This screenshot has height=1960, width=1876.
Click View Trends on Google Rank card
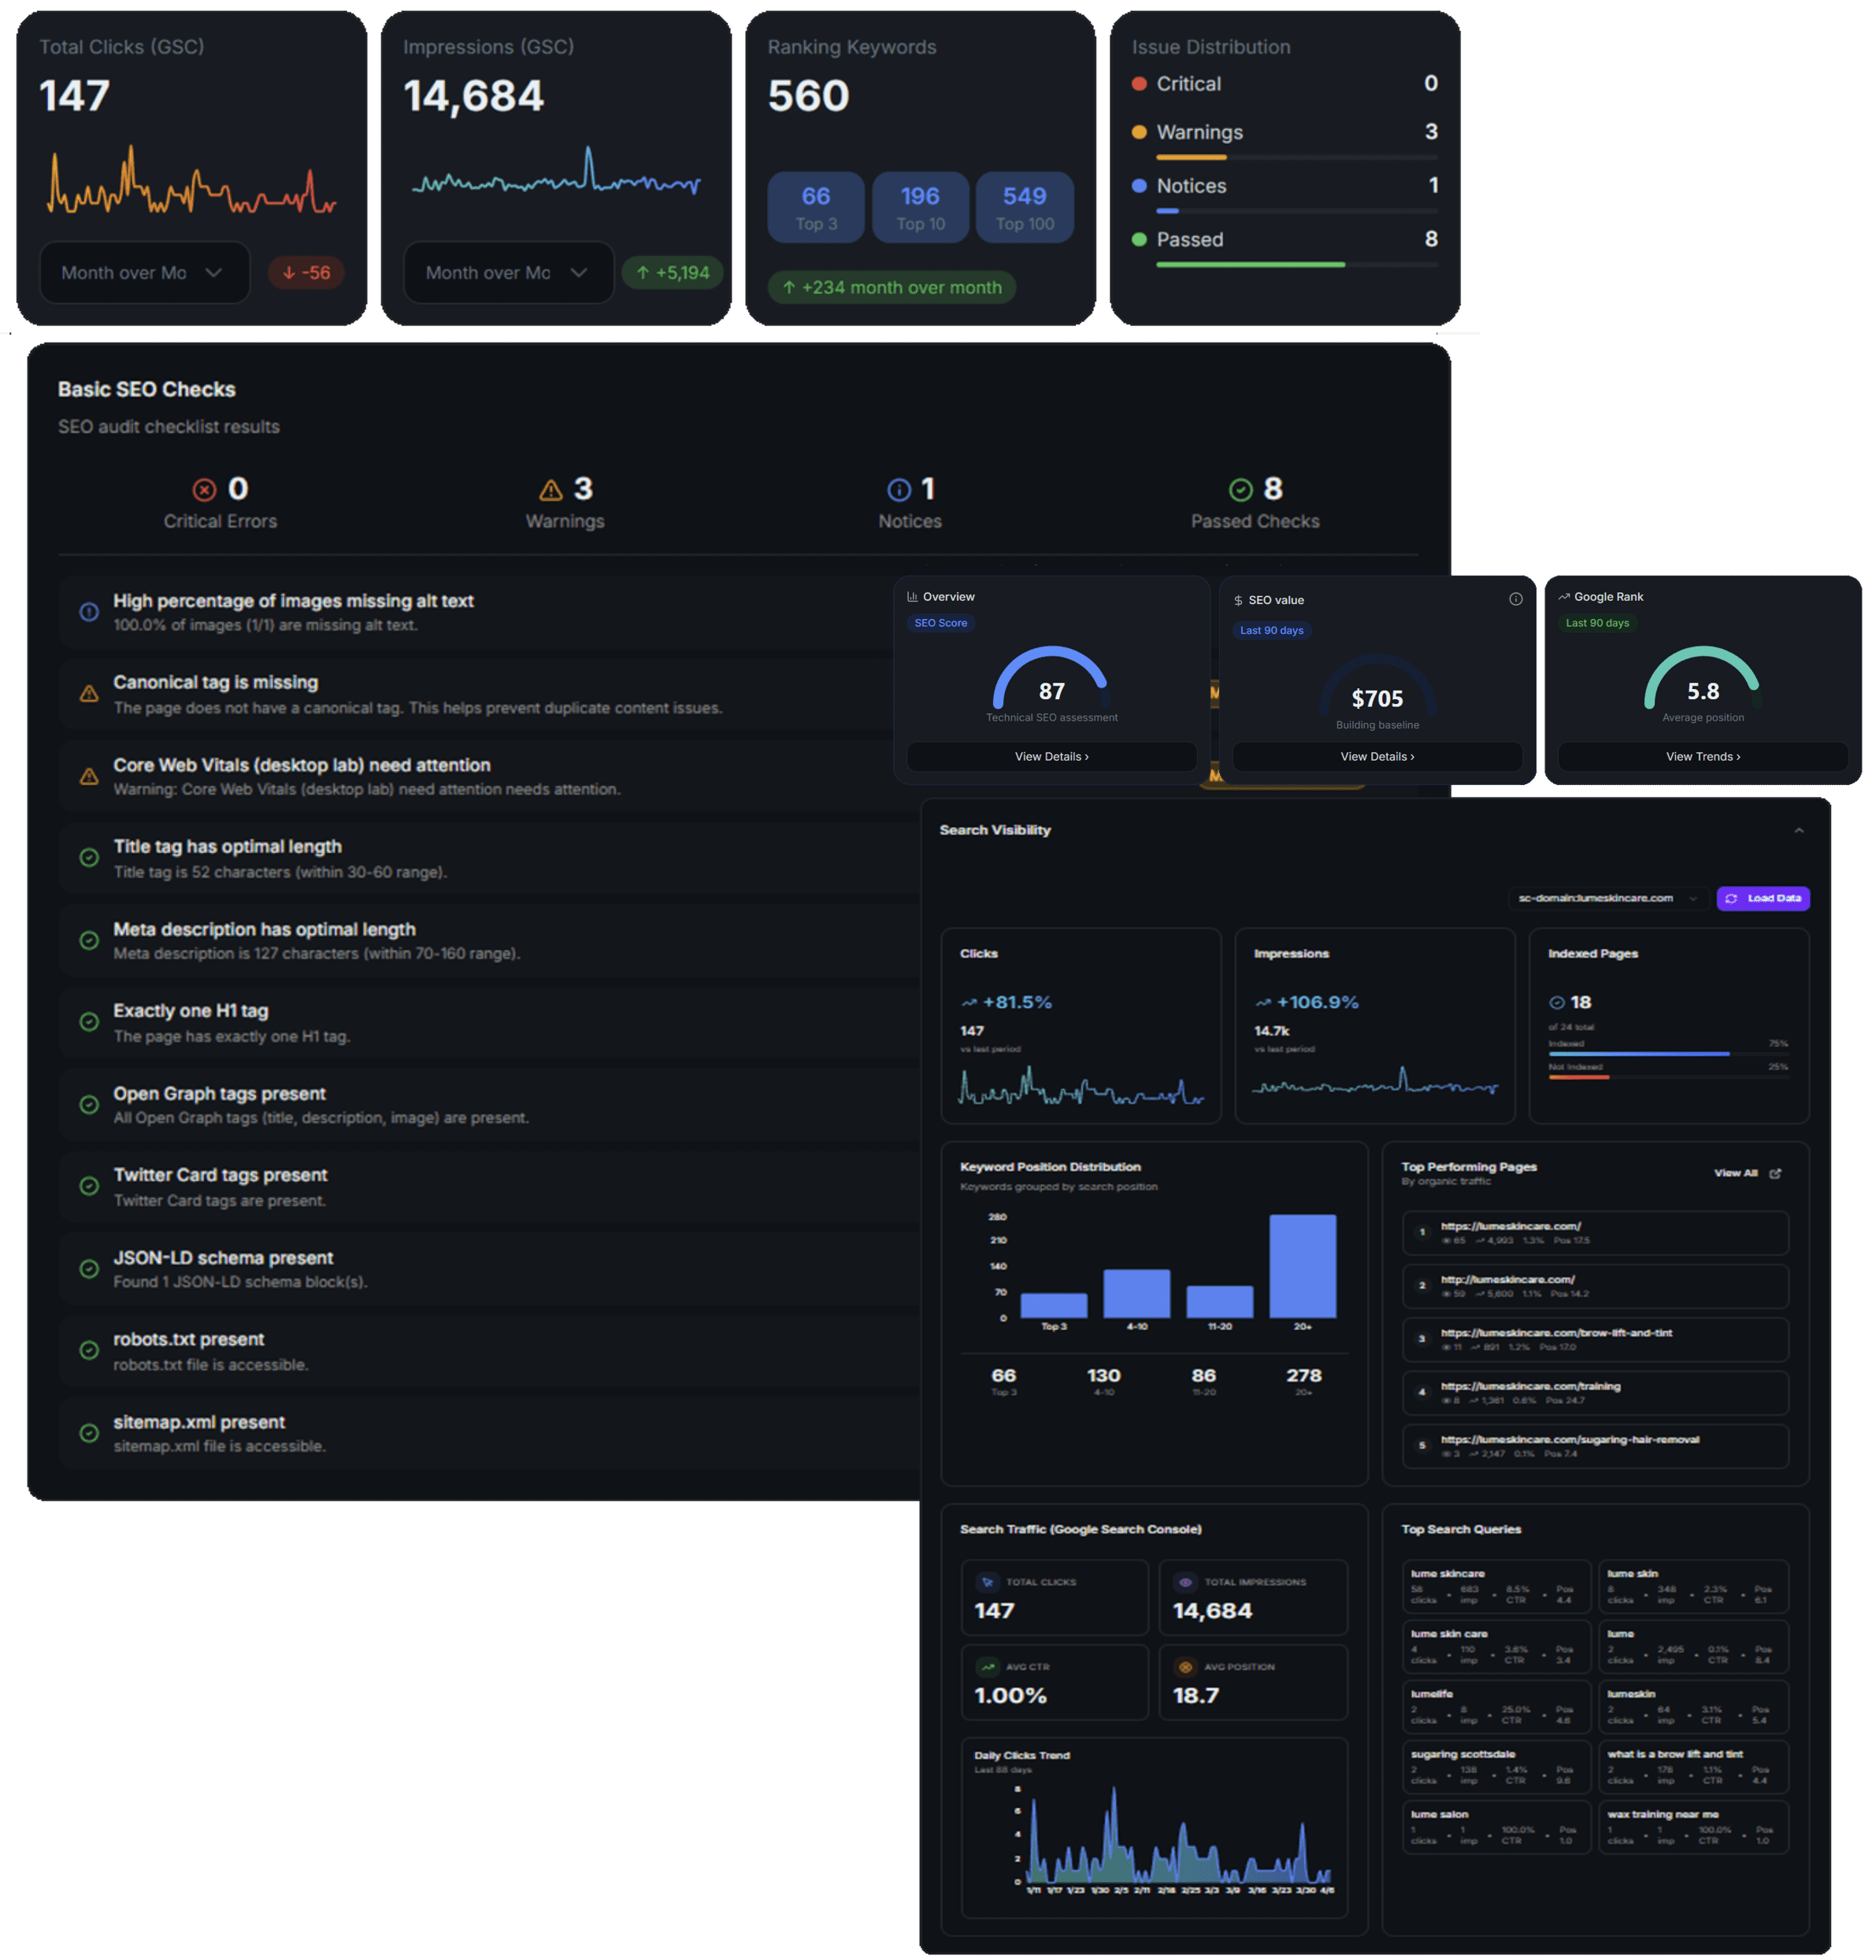tap(1701, 756)
